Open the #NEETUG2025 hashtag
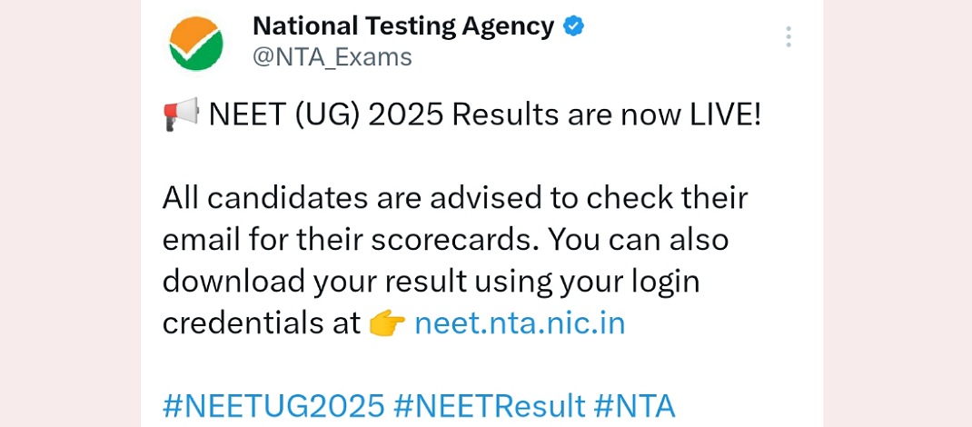 coord(272,404)
